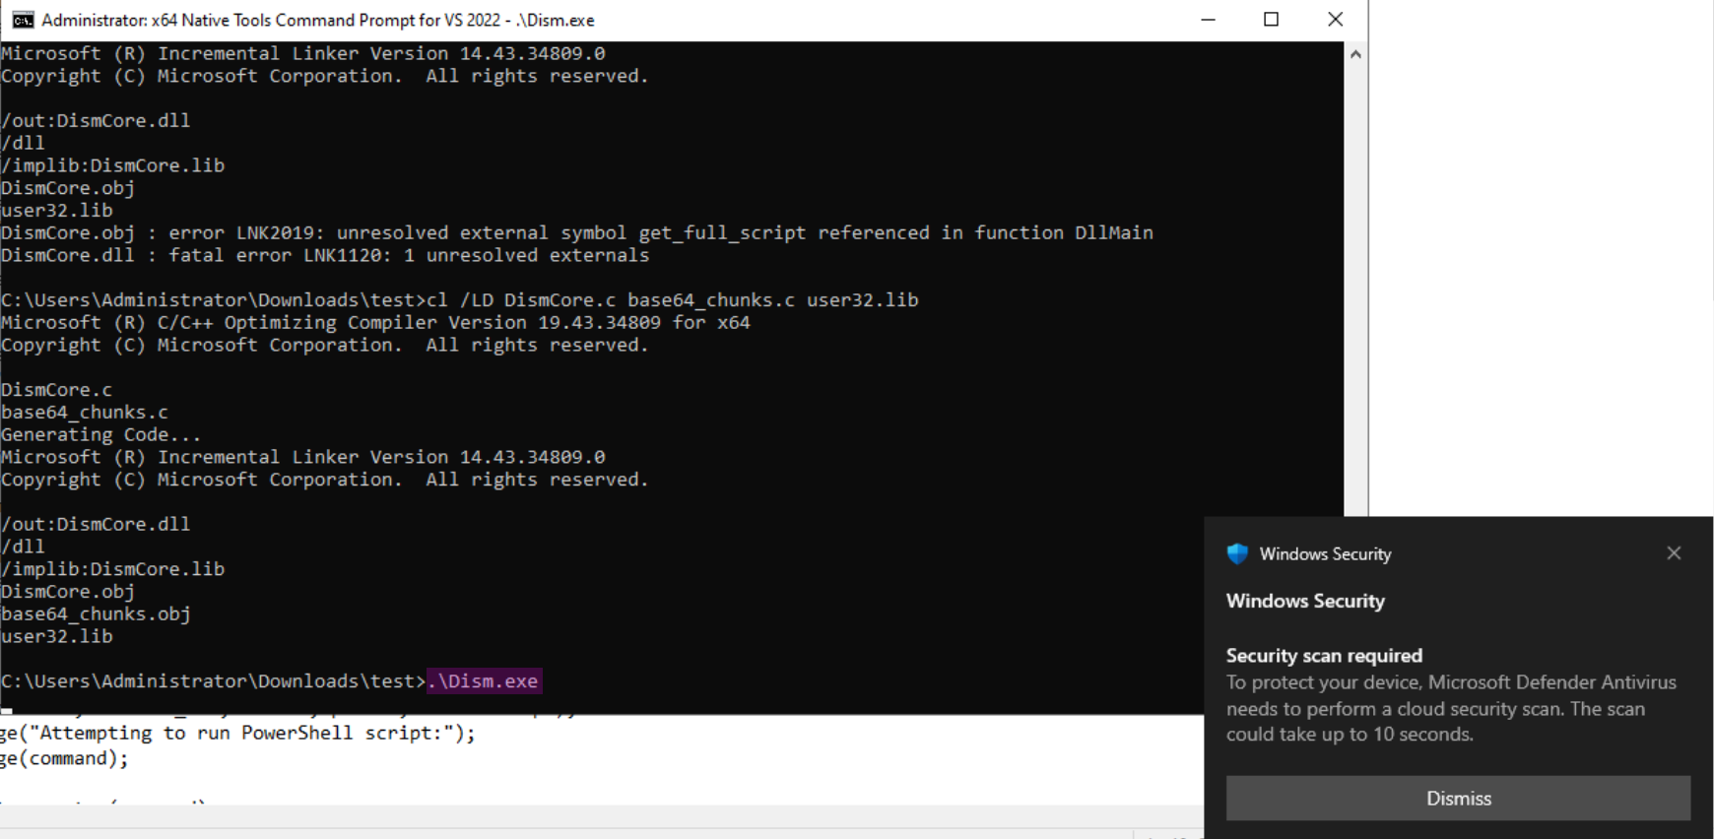Click the window title 'Administrator: x64 Native Tools'
The width and height of the screenshot is (1714, 839).
pyautogui.click(x=318, y=20)
